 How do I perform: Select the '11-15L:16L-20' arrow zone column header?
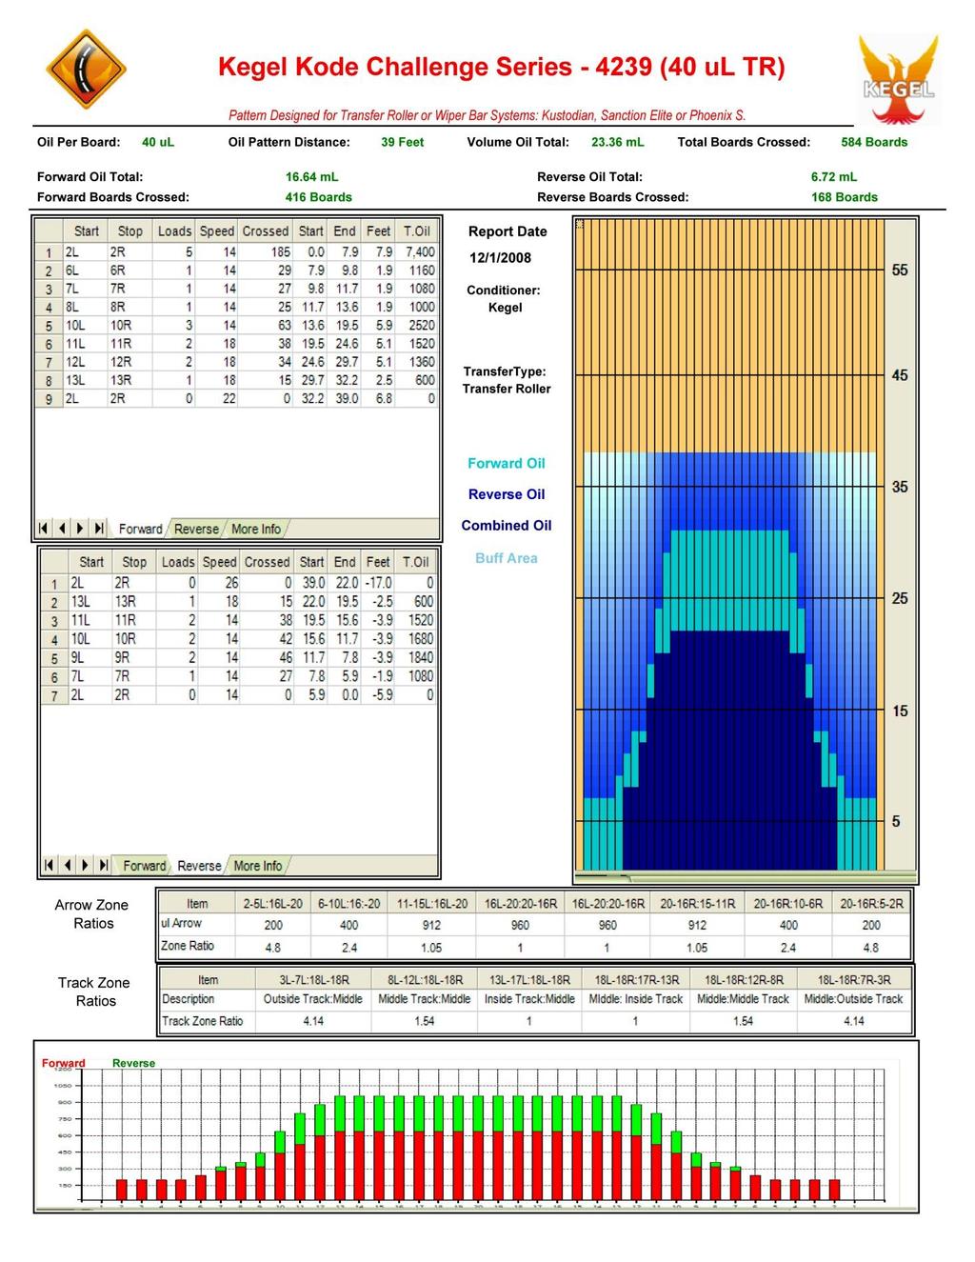(x=431, y=903)
